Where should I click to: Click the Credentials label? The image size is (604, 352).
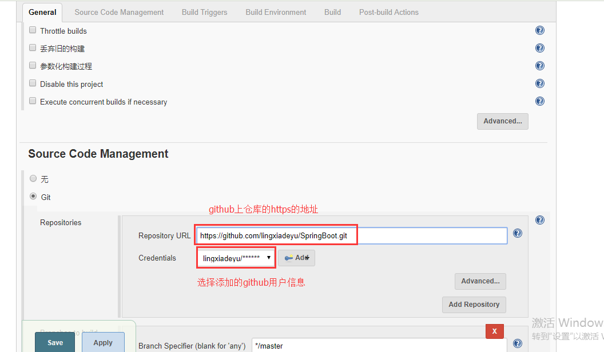point(157,258)
